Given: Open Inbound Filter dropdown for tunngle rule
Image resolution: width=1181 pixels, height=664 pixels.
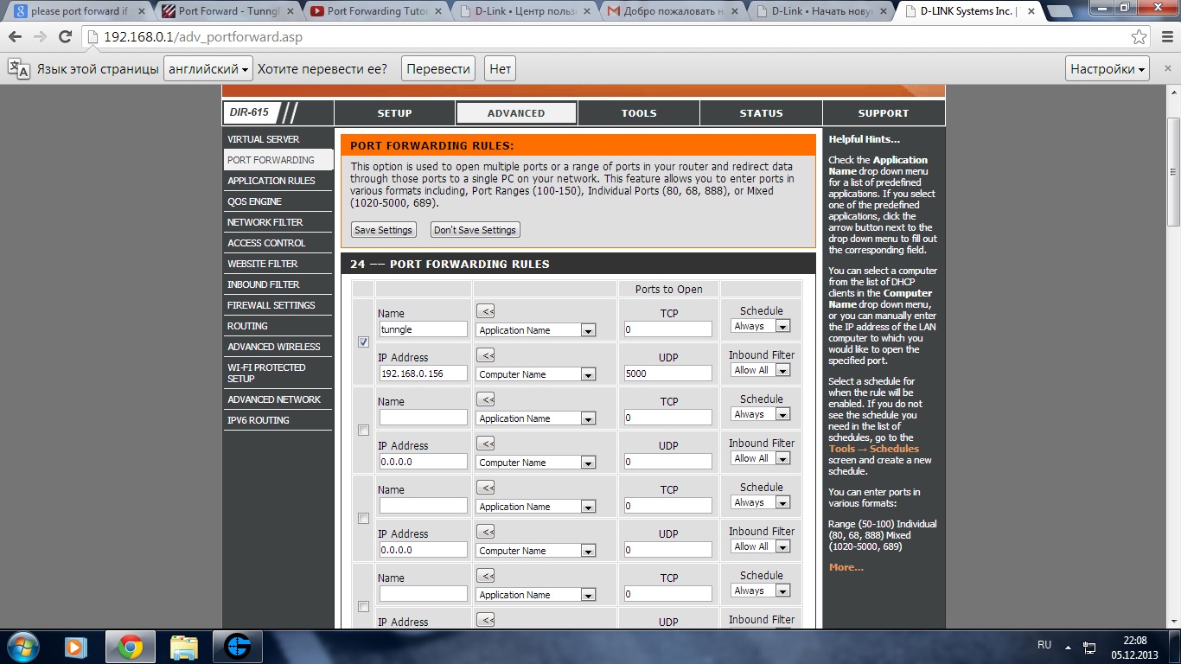Looking at the screenshot, I should 761,370.
